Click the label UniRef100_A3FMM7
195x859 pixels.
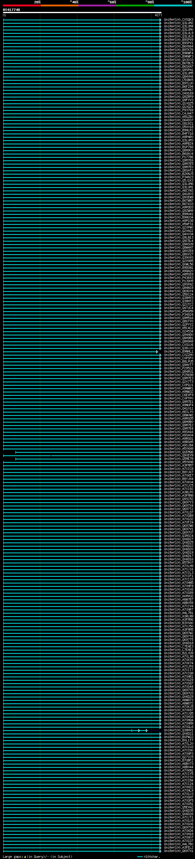click(x=179, y=466)
